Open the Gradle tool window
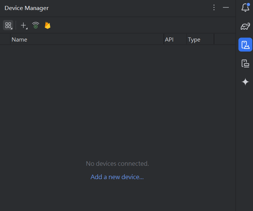The height and width of the screenshot is (211, 253). [x=245, y=26]
